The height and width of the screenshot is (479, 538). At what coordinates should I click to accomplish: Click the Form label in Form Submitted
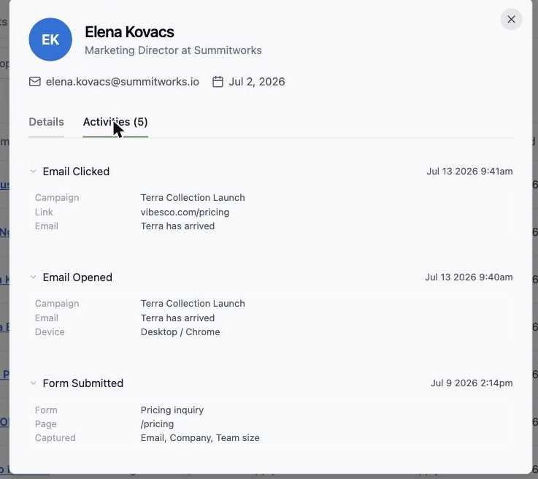(x=46, y=410)
